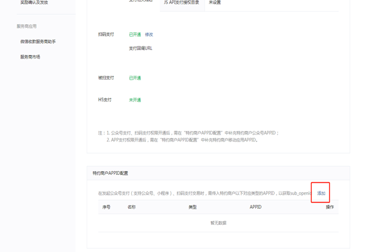The width and height of the screenshot is (389, 252).
Task: Click the 支付回调URL label
Action: [x=140, y=48]
